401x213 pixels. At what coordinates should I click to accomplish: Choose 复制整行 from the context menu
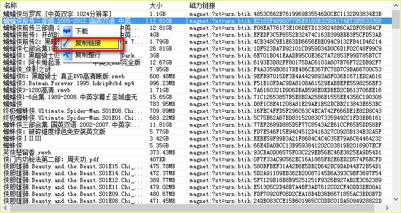coord(90,55)
